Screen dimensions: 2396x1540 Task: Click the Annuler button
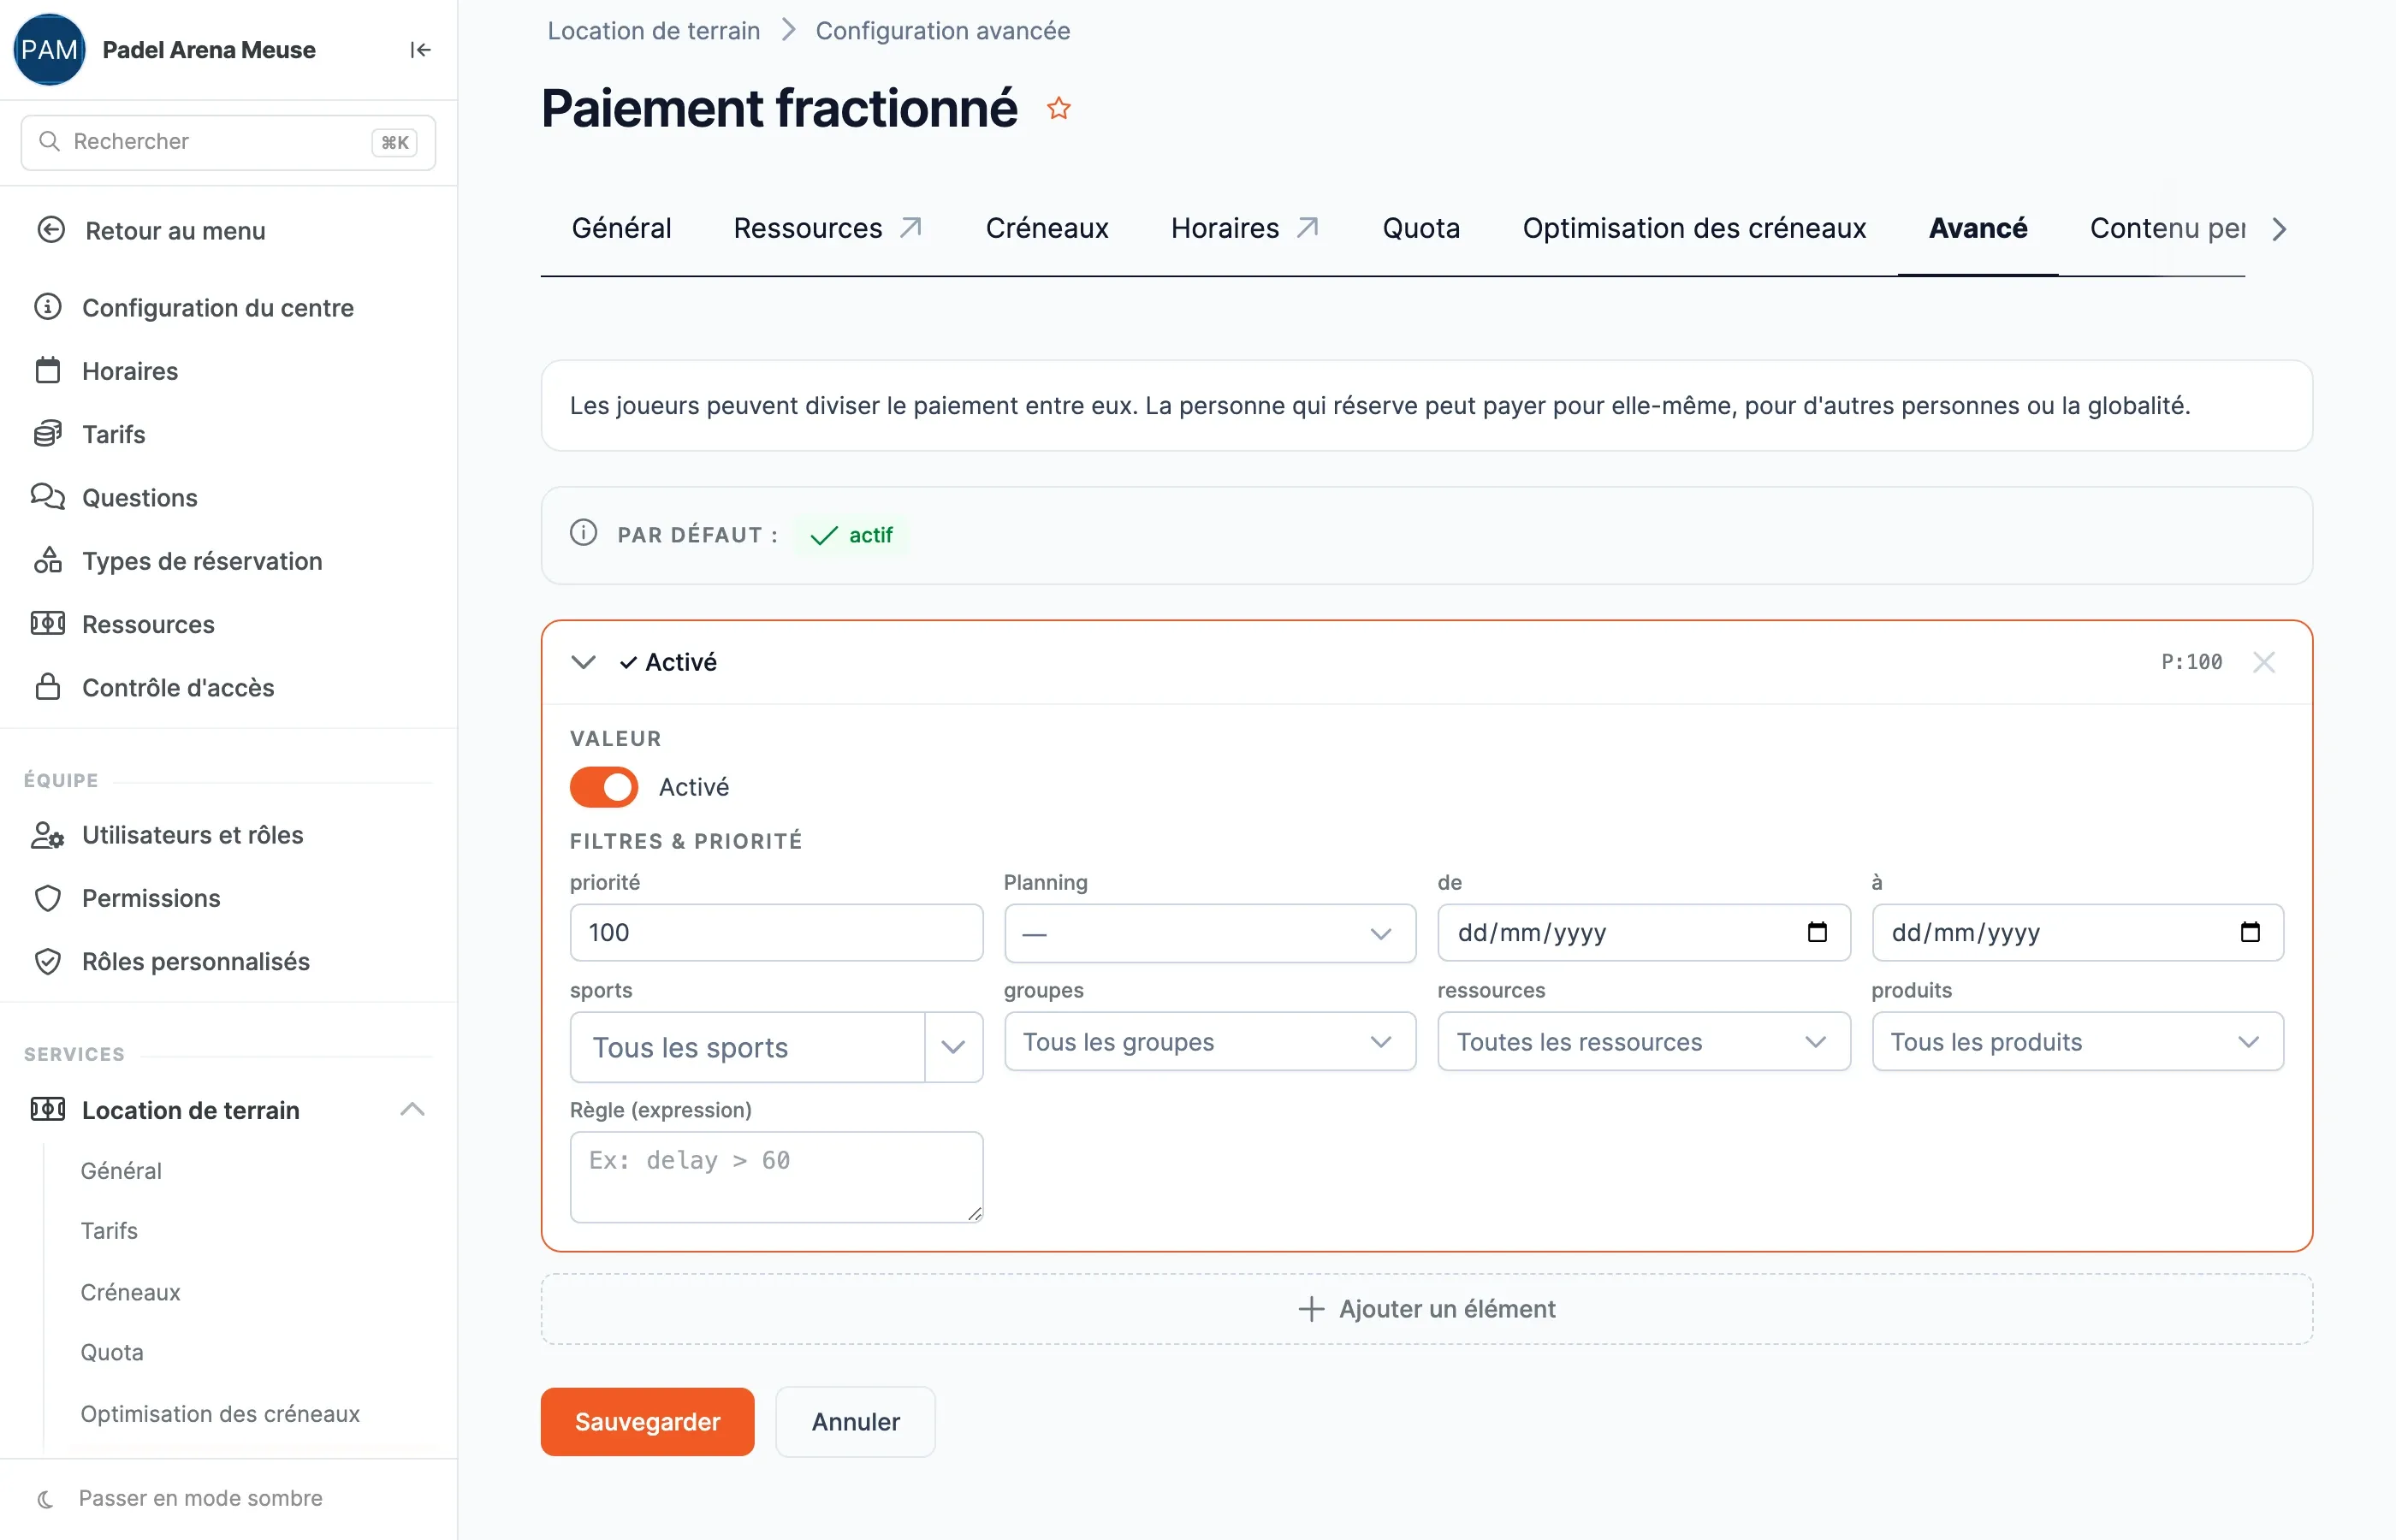pos(855,1421)
